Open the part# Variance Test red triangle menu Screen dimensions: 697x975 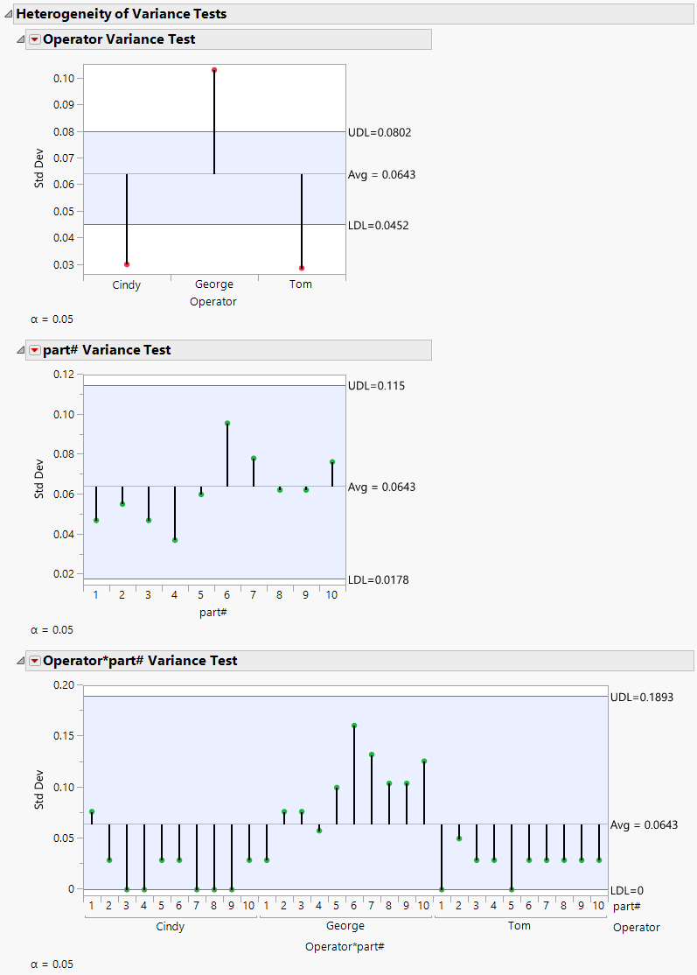click(34, 349)
